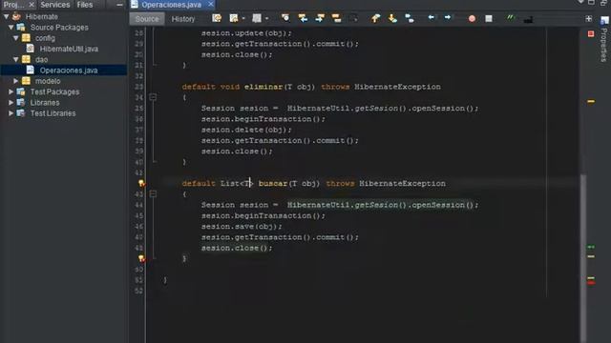The image size is (611, 343).
Task: Click lightbulb hint at buscar closing brace
Action: (x=141, y=258)
